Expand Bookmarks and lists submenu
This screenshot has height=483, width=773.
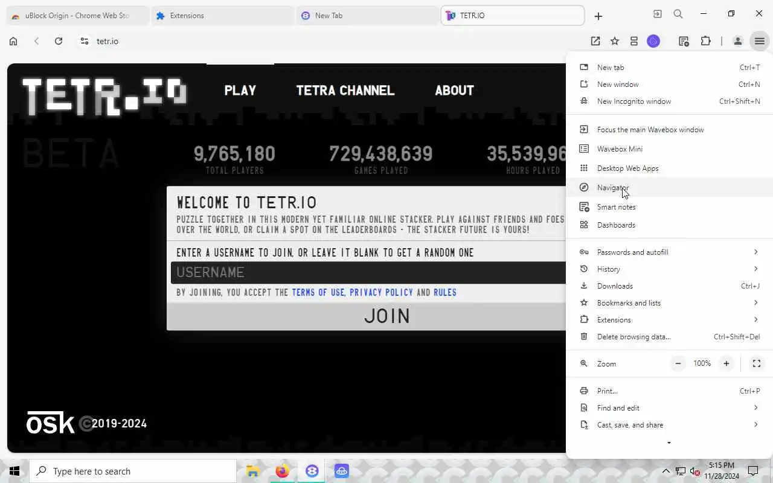click(669, 303)
